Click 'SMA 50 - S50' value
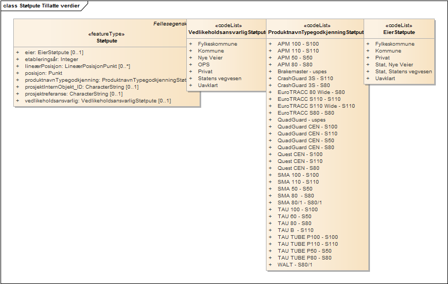 coord(295,188)
